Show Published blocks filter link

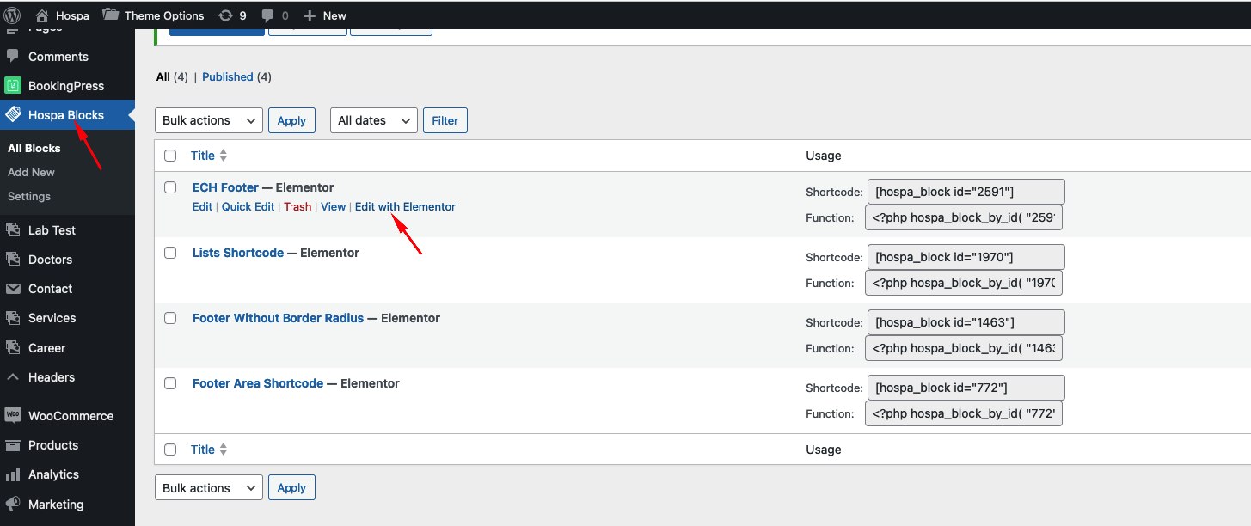point(228,76)
